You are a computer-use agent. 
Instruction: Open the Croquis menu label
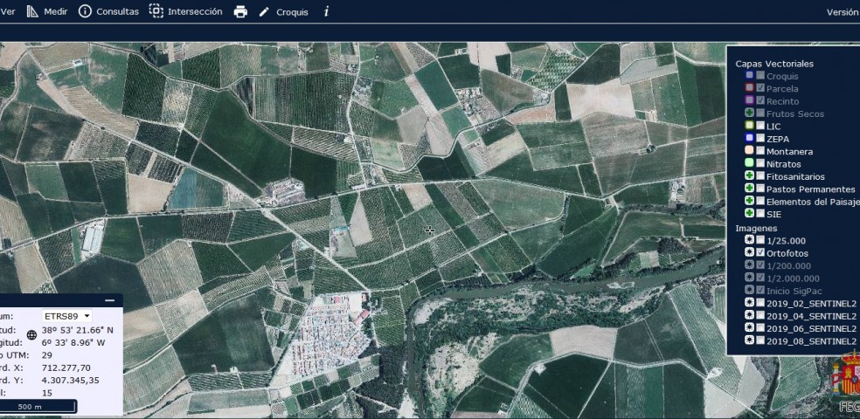[x=292, y=12]
